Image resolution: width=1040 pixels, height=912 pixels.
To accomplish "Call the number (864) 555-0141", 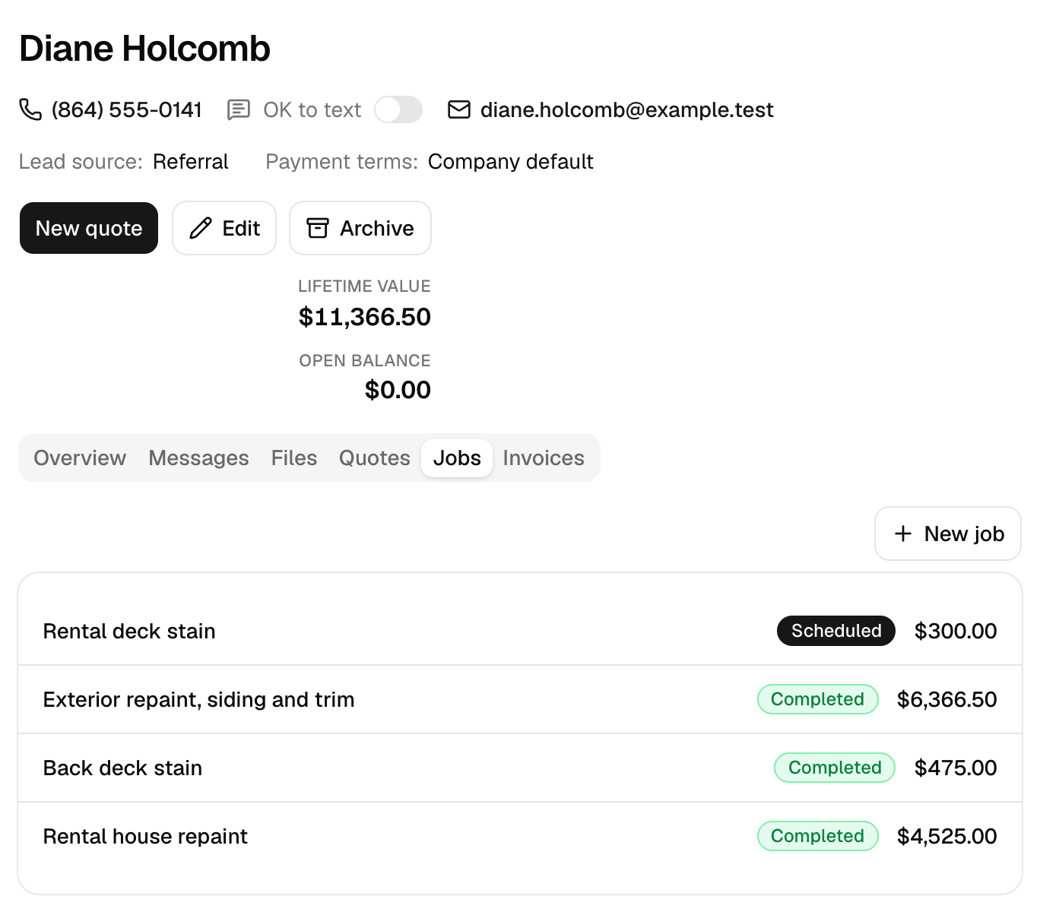I will (x=127, y=109).
